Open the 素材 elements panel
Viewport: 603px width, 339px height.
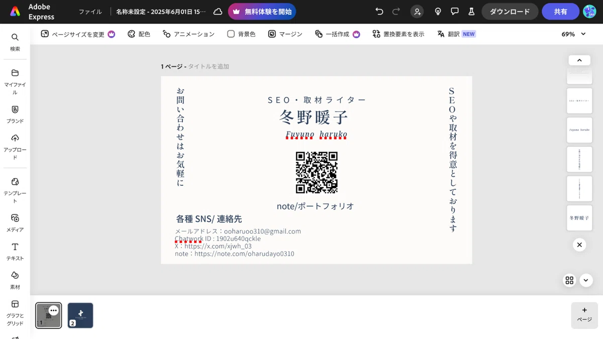coord(15,280)
